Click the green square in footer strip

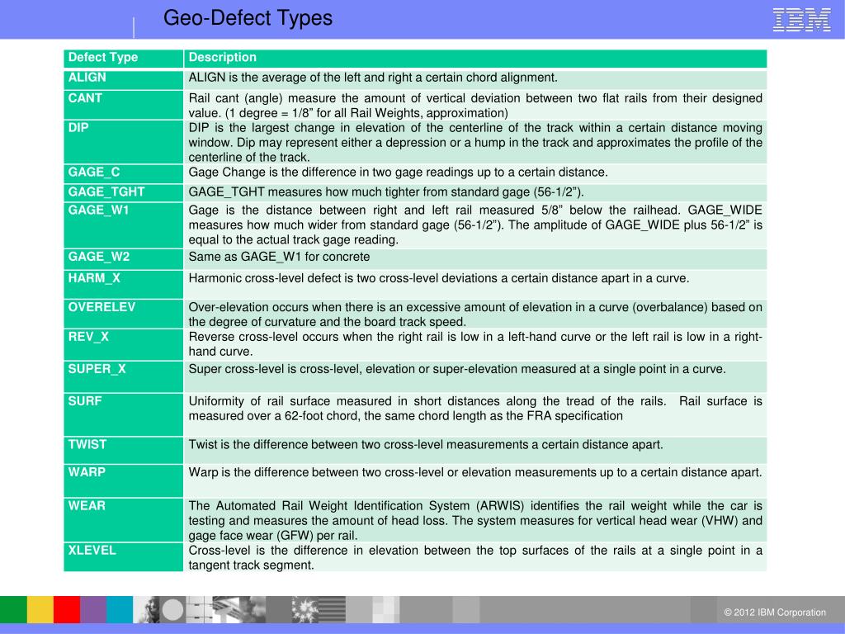(x=13, y=610)
